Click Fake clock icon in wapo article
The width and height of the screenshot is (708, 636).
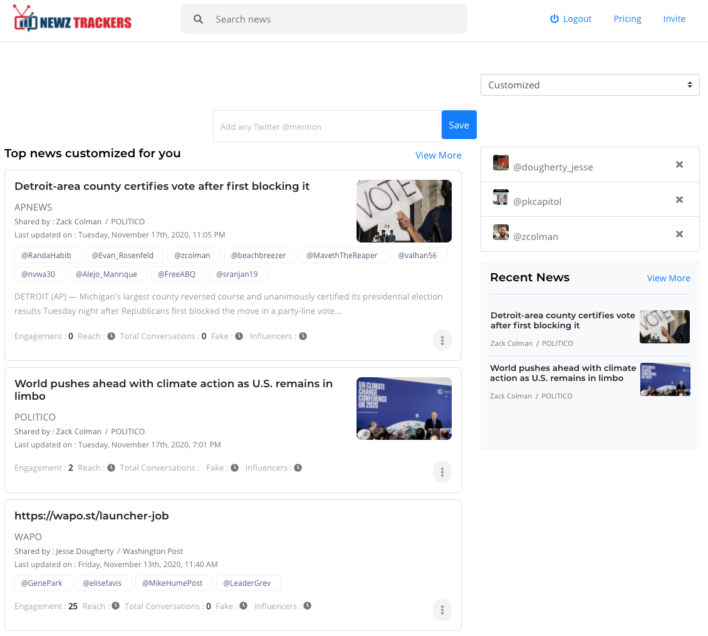coord(243,606)
